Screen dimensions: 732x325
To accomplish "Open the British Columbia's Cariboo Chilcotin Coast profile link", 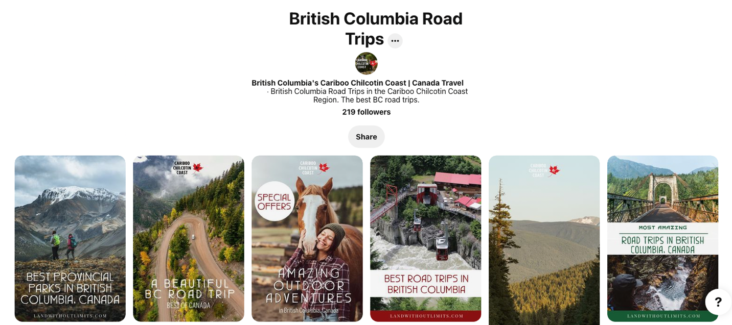I will (x=357, y=83).
